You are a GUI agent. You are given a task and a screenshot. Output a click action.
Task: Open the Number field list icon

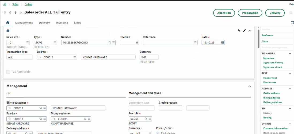tap(113, 42)
